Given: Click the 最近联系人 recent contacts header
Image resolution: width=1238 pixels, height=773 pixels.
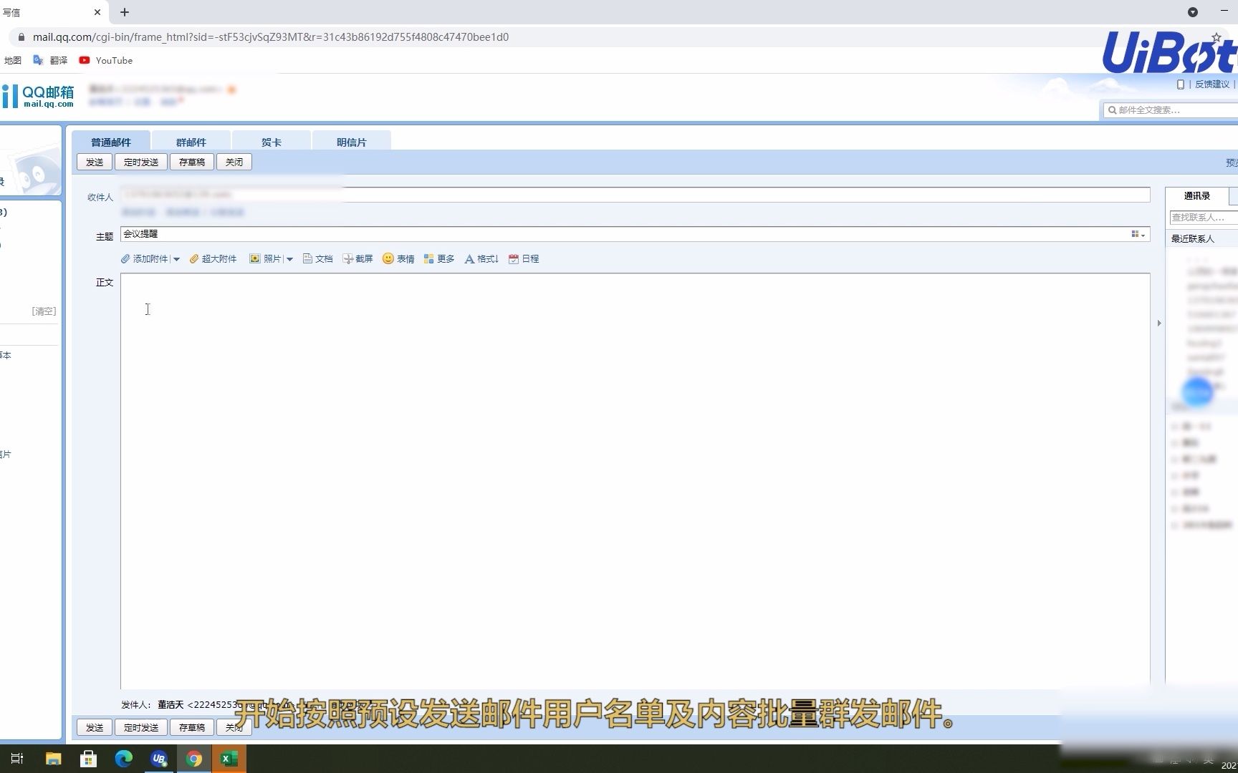Looking at the screenshot, I should (1193, 239).
